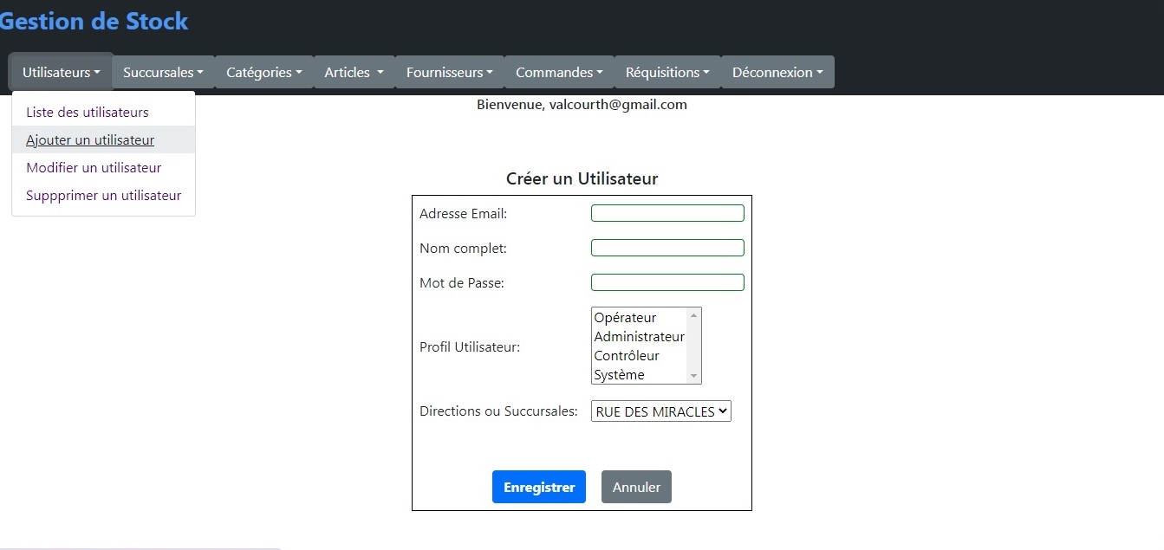Expand the Fournisseurs menu
The width and height of the screenshot is (1164, 550).
(449, 73)
